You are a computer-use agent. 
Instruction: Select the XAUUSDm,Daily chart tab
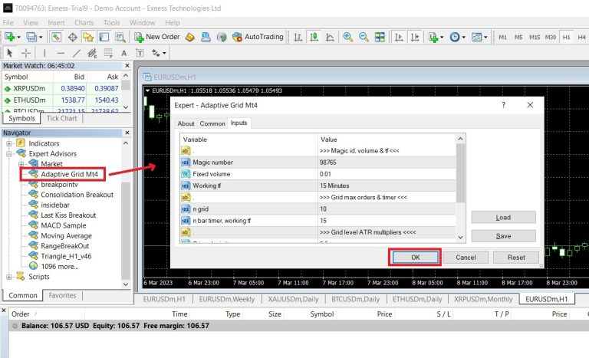(x=293, y=300)
